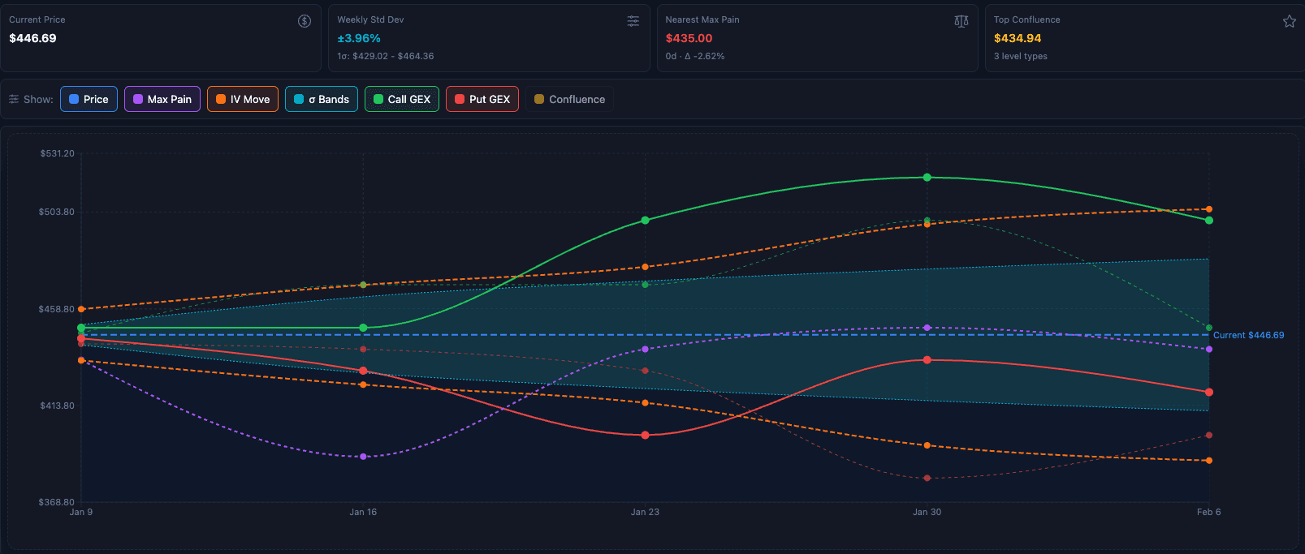Disable the σ Bands overlay
1305x554 pixels.
322,99
